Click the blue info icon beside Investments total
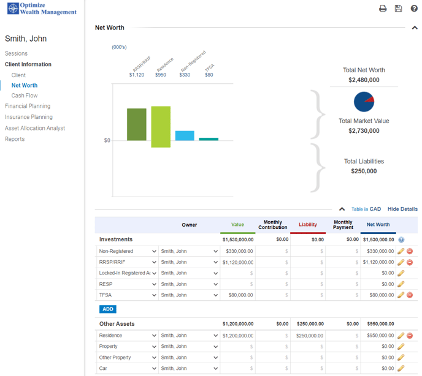The width and height of the screenshot is (422, 376). click(401, 240)
